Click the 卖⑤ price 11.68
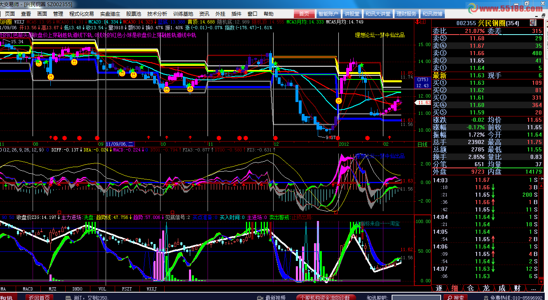Image resolution: width=548 pixels, height=300 pixels. pyautogui.click(x=477, y=38)
